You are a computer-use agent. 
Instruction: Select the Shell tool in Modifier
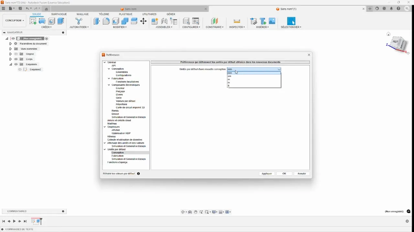115,21
